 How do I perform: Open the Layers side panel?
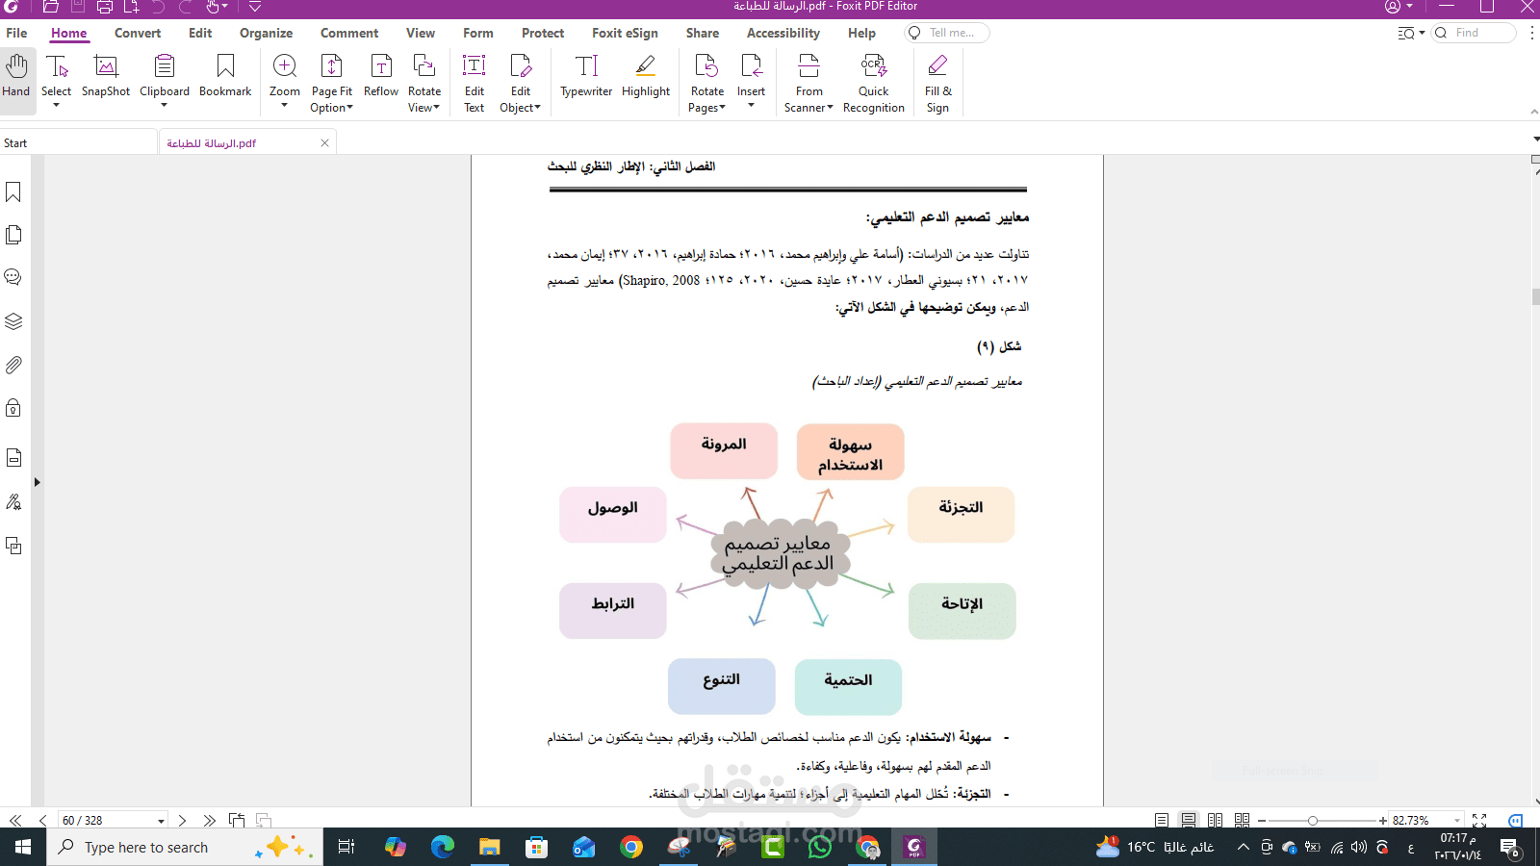(13, 321)
